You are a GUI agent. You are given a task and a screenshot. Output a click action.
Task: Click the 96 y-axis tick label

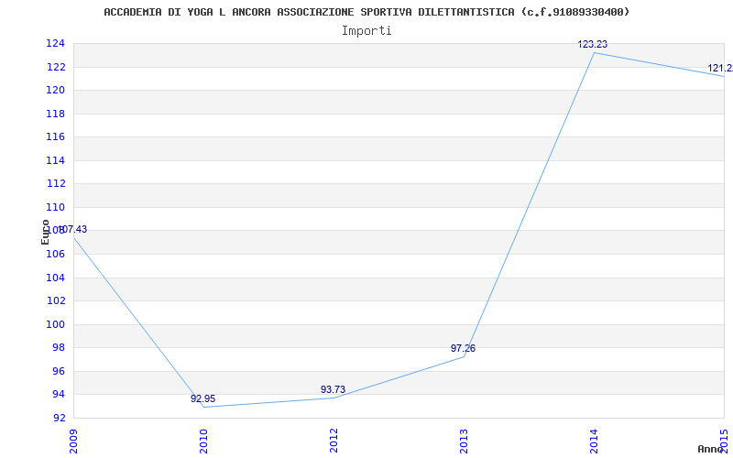[x=58, y=371]
